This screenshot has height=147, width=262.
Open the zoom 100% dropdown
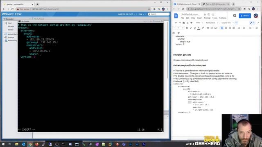[x=199, y=23]
